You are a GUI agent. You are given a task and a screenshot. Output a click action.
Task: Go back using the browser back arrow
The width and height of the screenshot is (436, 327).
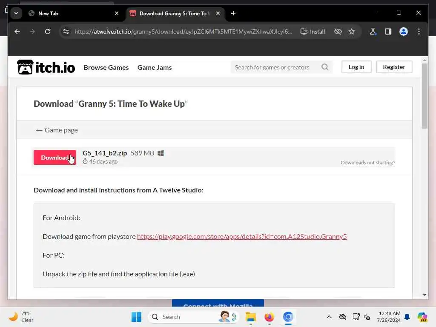(17, 32)
